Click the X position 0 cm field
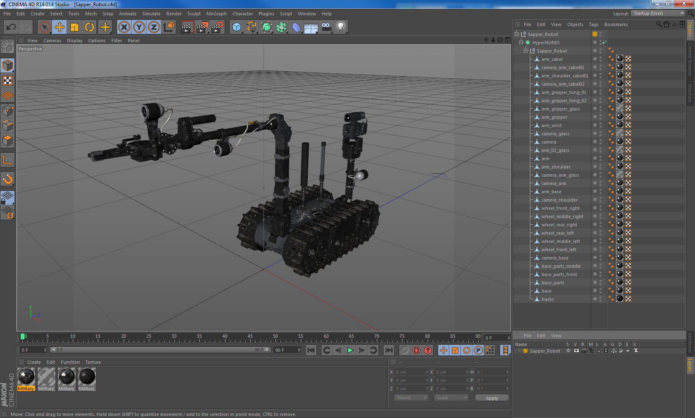 412,372
